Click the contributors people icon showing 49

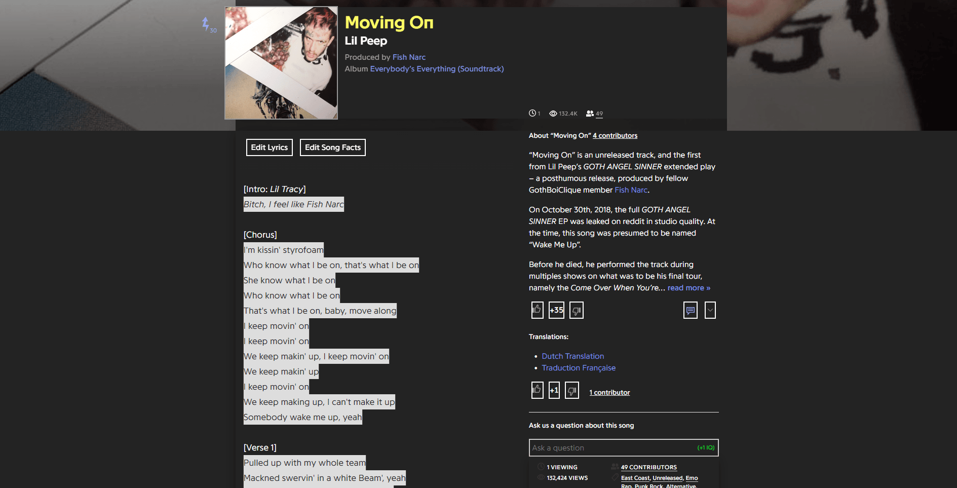click(x=591, y=114)
